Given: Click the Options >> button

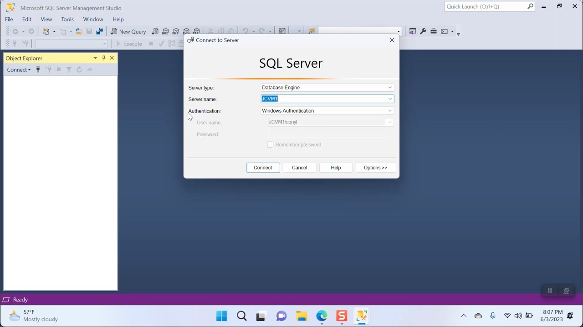Looking at the screenshot, I should (375, 168).
